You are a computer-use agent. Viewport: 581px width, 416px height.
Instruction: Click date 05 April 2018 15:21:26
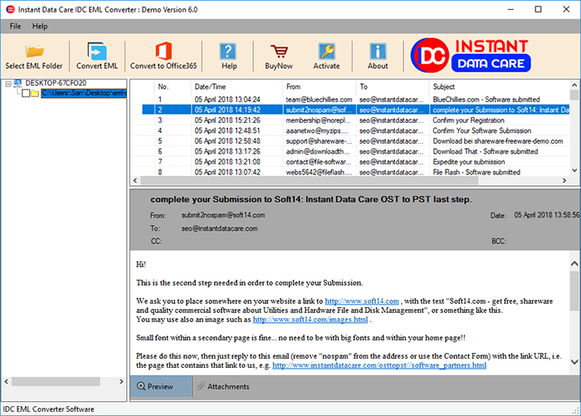[227, 120]
